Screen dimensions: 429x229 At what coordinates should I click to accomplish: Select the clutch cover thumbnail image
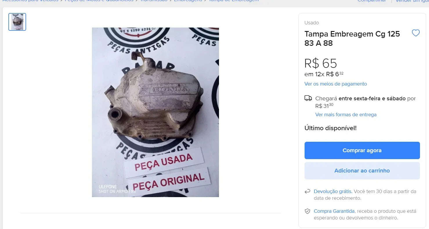click(17, 22)
